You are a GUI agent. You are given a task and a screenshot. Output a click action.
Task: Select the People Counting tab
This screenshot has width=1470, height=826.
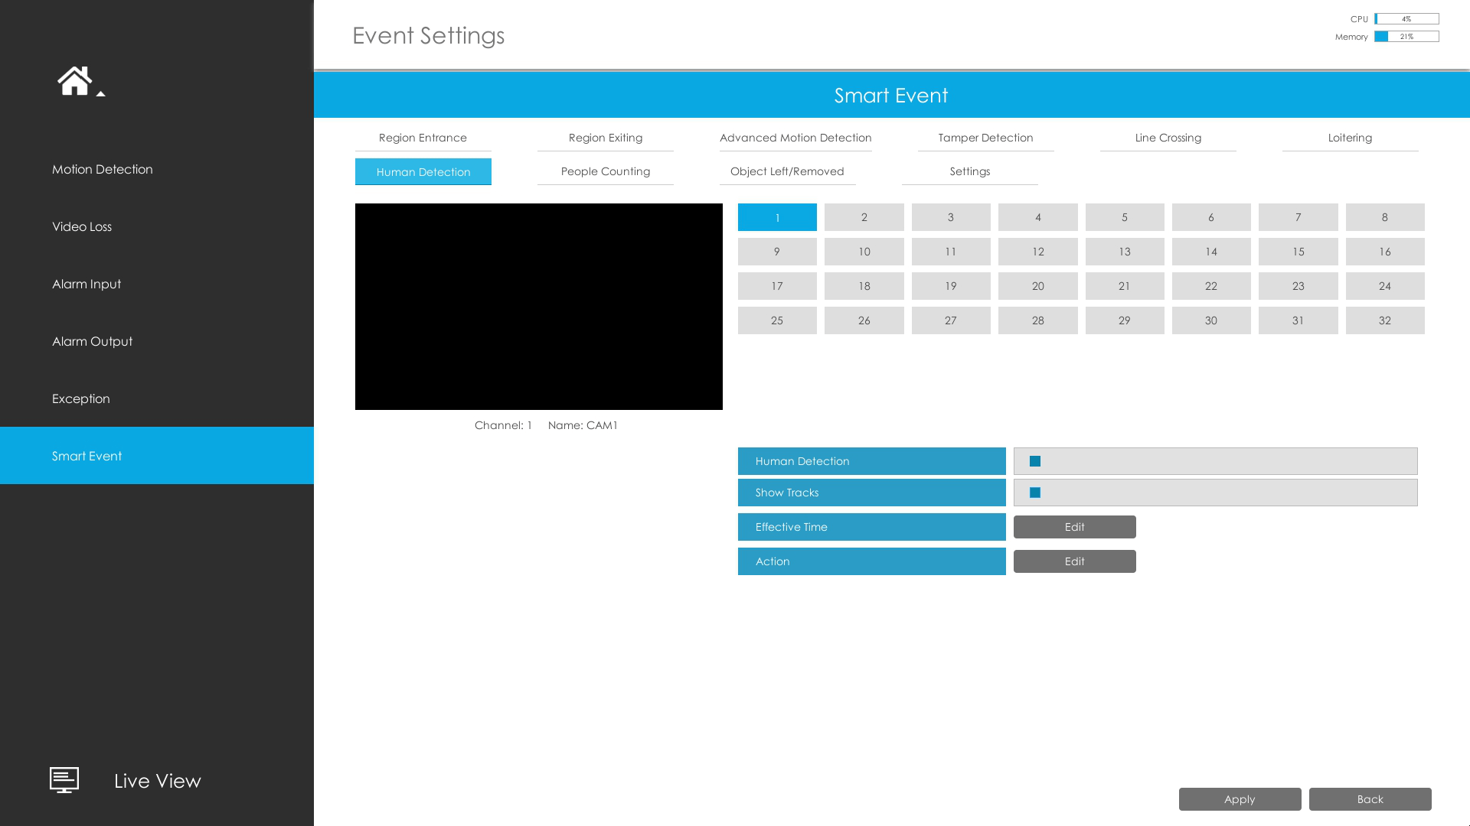pyautogui.click(x=606, y=171)
